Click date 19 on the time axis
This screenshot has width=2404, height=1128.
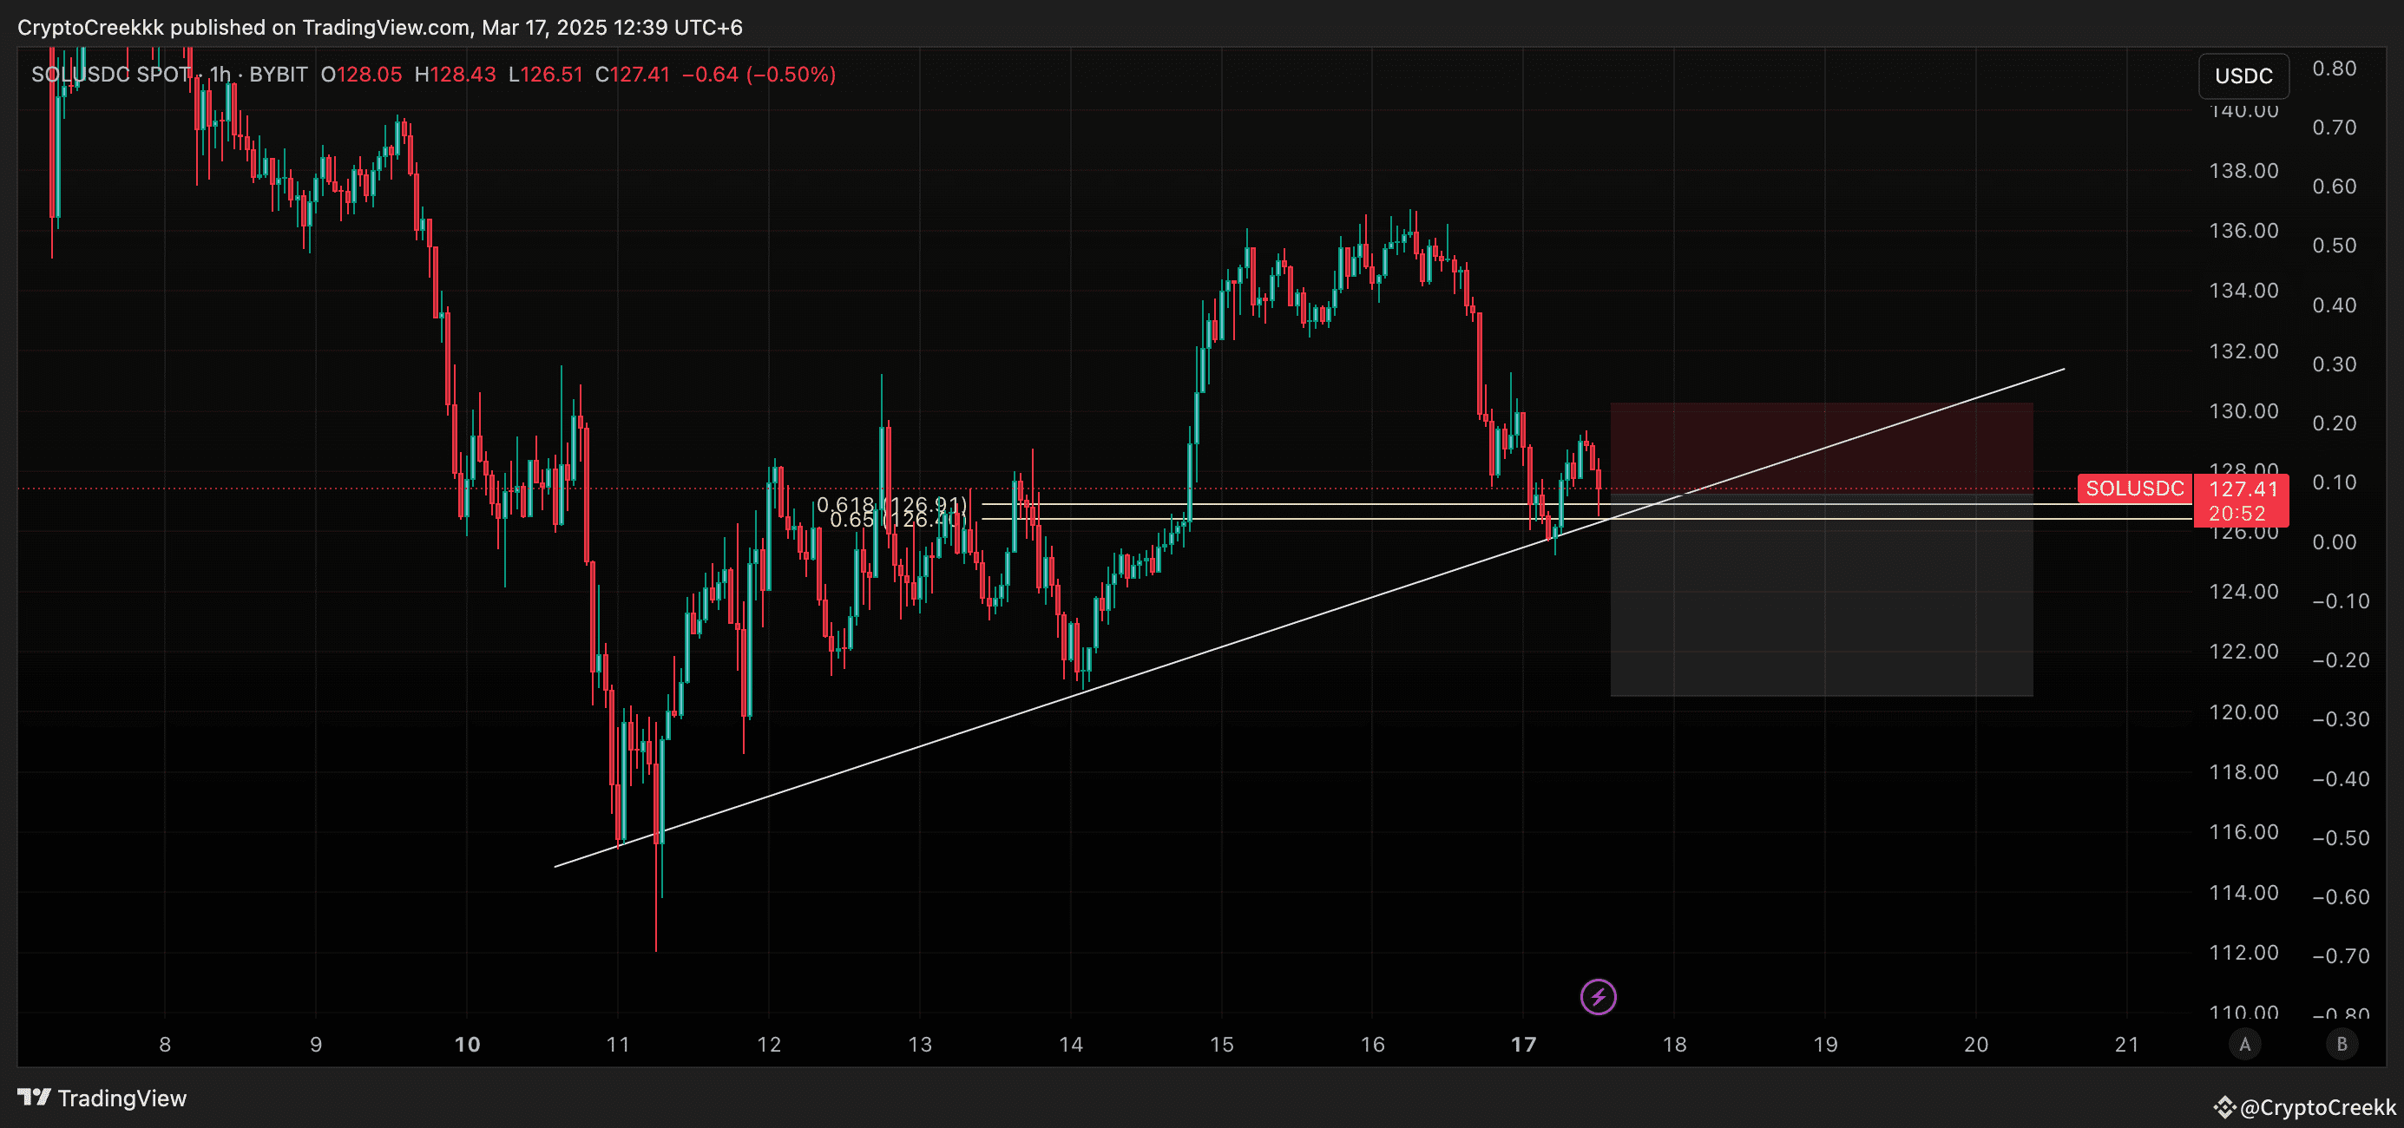point(1825,1045)
